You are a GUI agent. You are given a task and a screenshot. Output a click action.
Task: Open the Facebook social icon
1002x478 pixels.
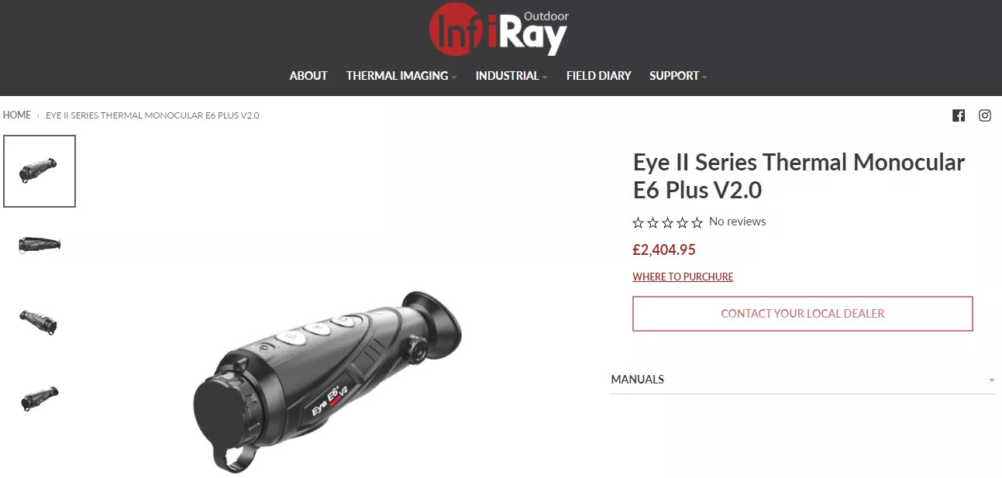click(959, 115)
